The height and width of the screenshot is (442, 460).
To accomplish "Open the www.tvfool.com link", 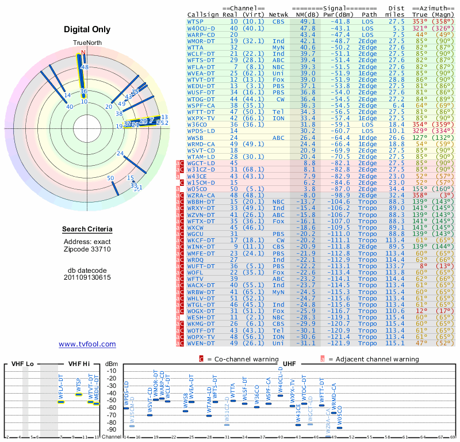I will [87, 344].
